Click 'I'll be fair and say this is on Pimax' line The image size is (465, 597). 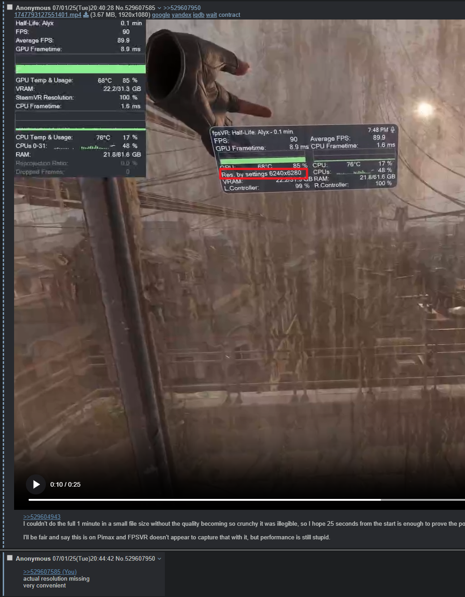point(177,538)
